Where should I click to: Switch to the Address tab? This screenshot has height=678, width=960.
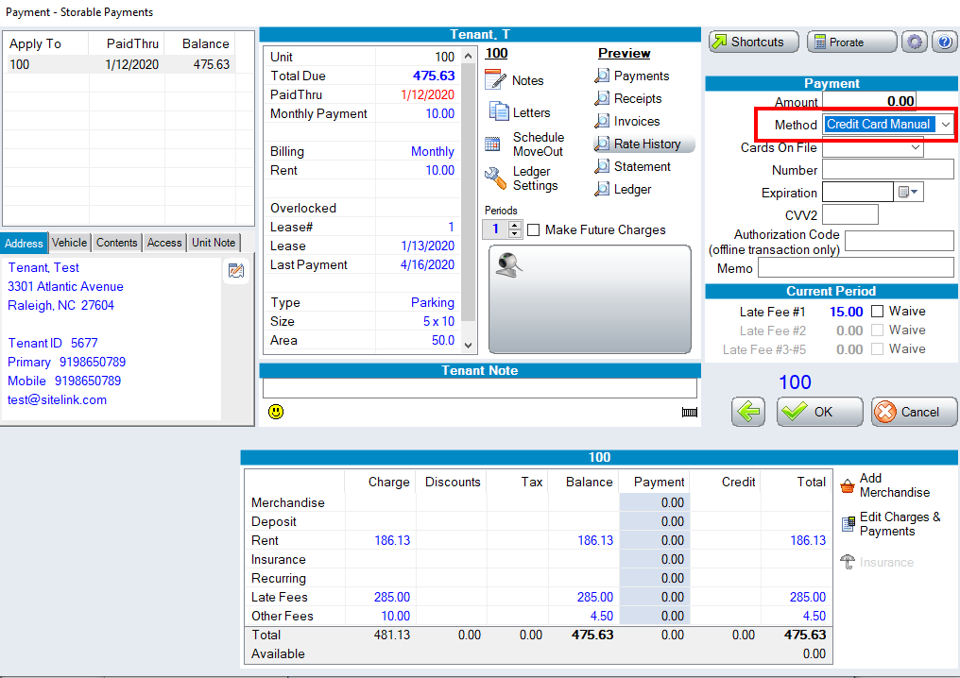(24, 243)
